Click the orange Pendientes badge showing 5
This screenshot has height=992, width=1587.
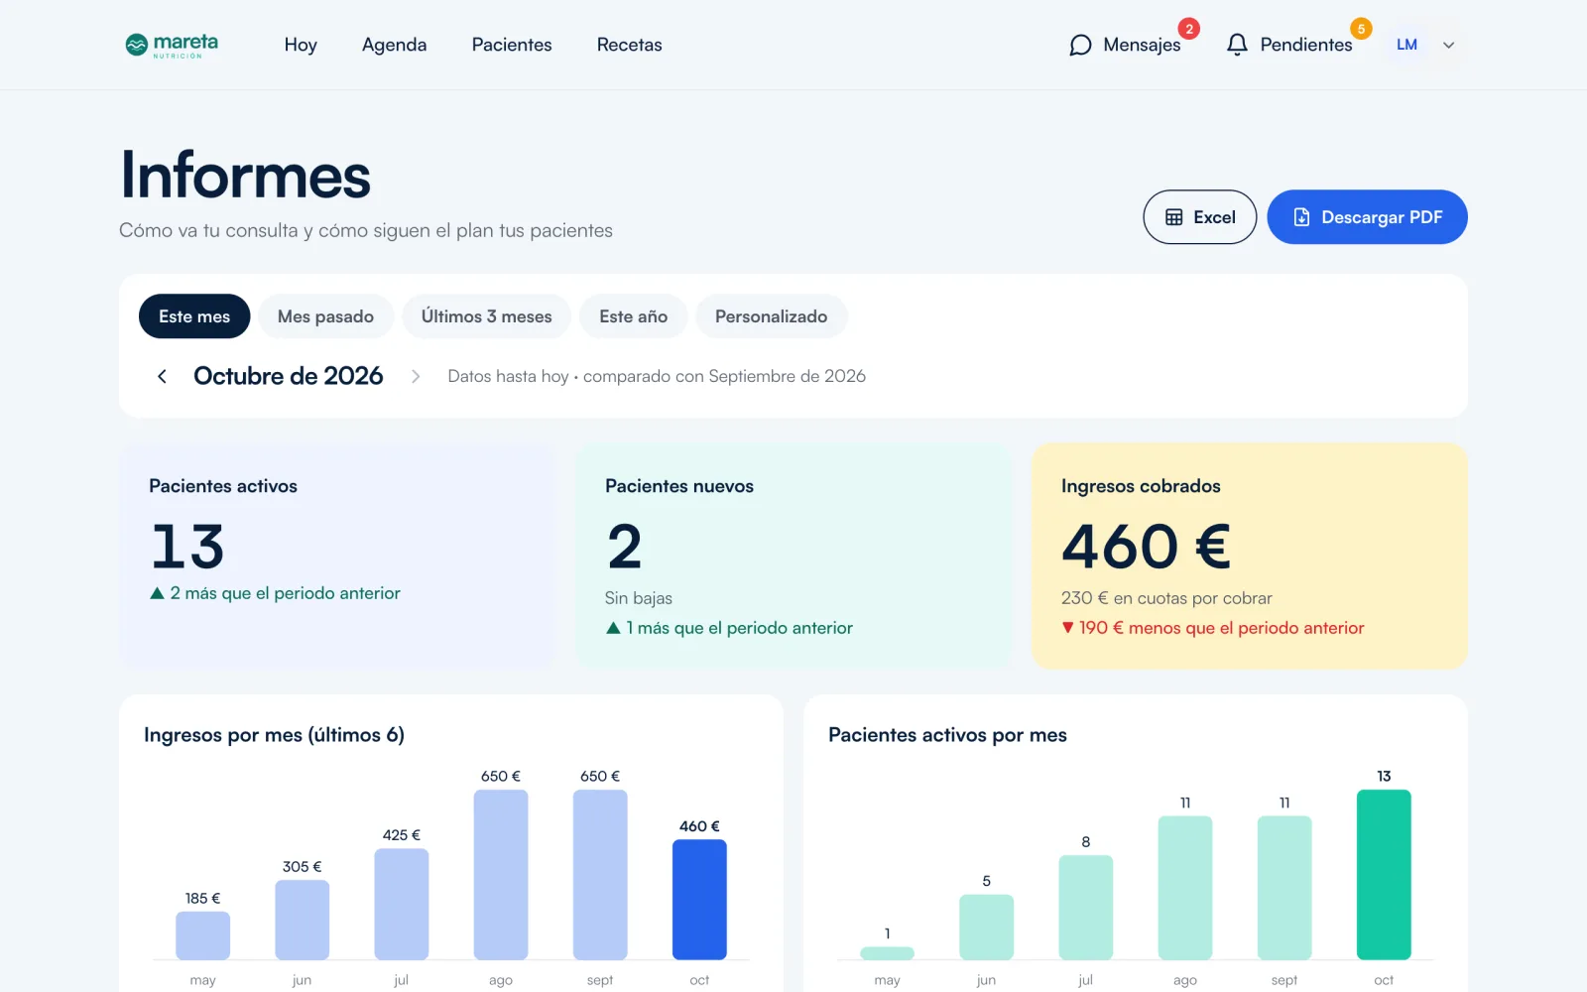[x=1361, y=29]
